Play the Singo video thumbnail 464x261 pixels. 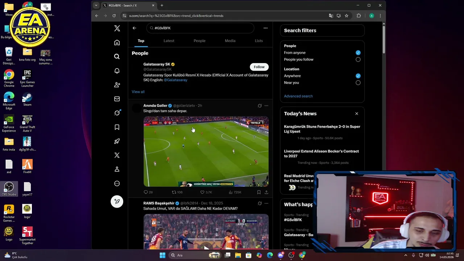[206, 152]
